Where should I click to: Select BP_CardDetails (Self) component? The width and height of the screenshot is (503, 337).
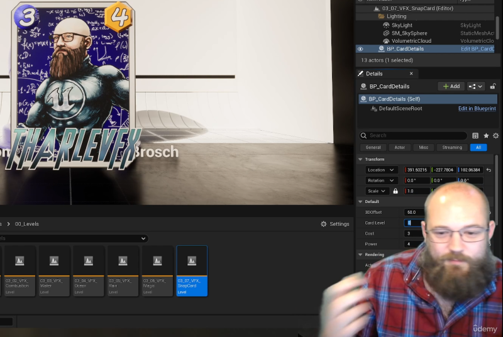428,99
